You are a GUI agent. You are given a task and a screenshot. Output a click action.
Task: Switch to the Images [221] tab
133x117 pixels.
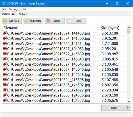click(x=9, y=14)
